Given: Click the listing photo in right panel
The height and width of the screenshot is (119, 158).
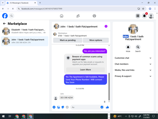Looking at the screenshot, I should 133,29.
